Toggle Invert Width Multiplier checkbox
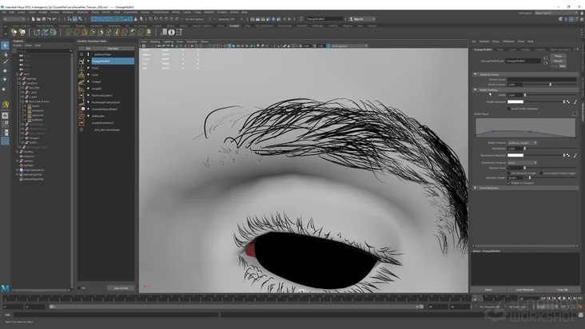 pyautogui.click(x=510, y=109)
